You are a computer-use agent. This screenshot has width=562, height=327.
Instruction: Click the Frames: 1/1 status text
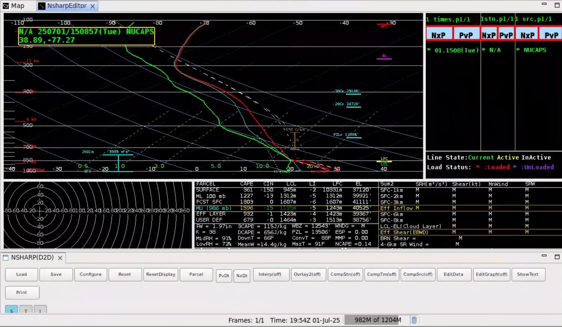[x=246, y=320]
